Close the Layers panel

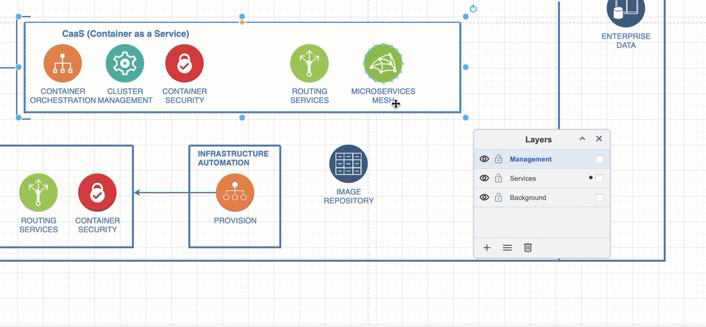pos(599,139)
